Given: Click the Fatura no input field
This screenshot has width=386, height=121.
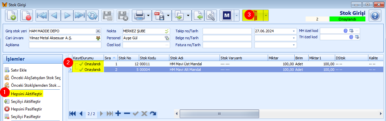Looking at the screenshot, I should 227,45.
